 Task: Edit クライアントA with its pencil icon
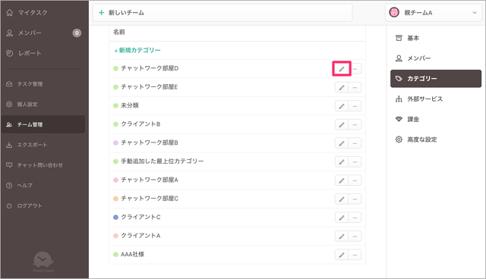[342, 236]
